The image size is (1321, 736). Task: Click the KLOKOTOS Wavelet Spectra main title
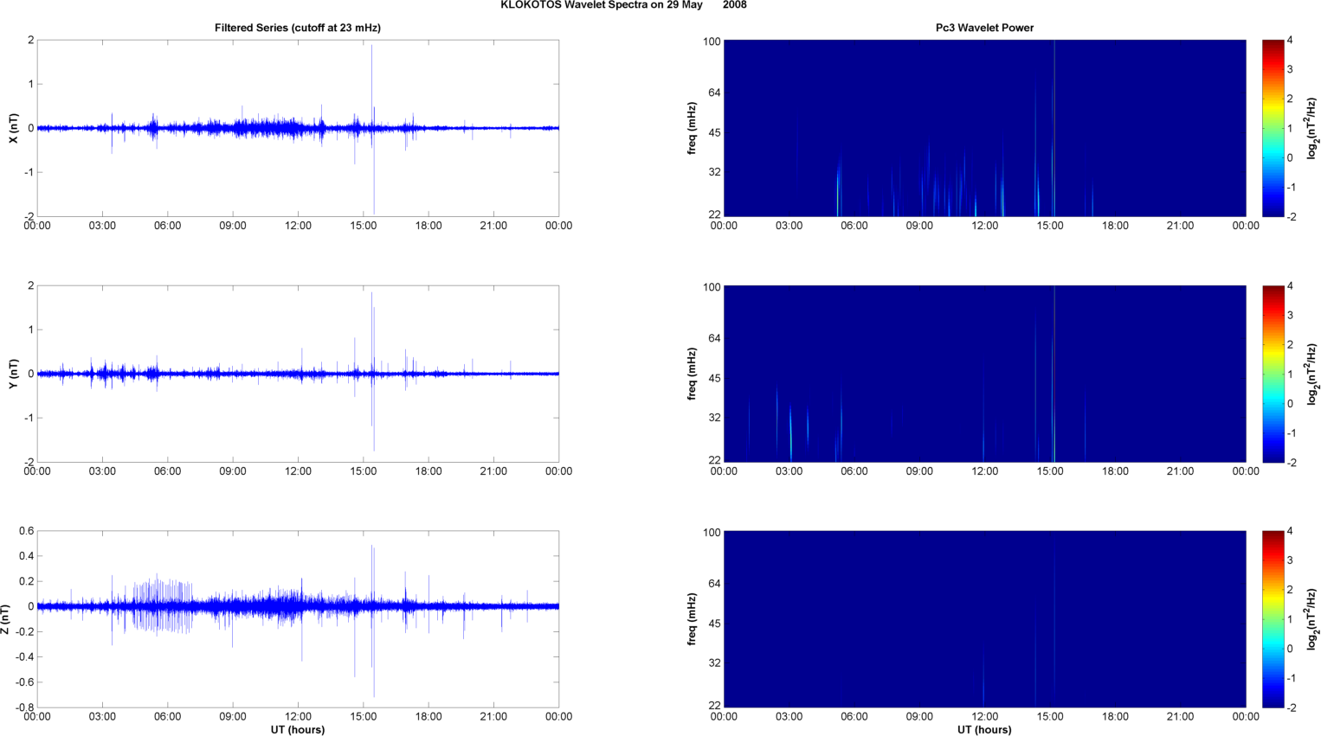[x=622, y=5]
